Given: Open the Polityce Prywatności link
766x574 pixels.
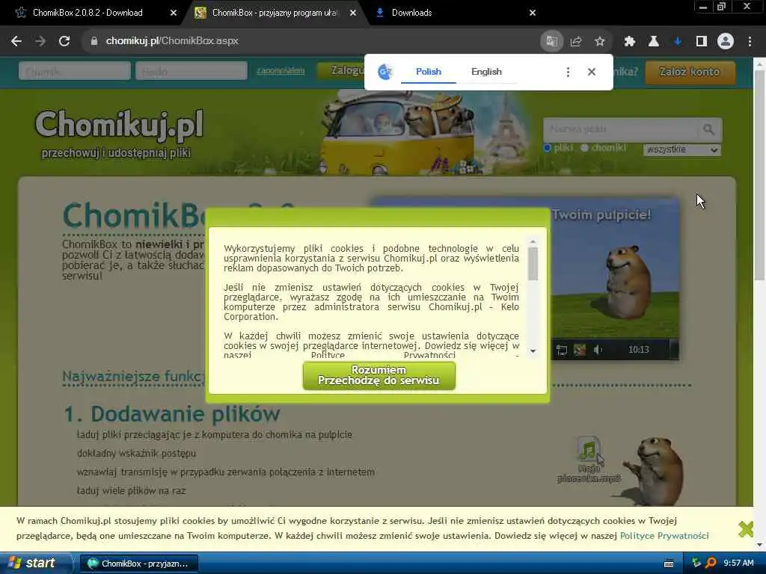Looking at the screenshot, I should [x=664, y=536].
